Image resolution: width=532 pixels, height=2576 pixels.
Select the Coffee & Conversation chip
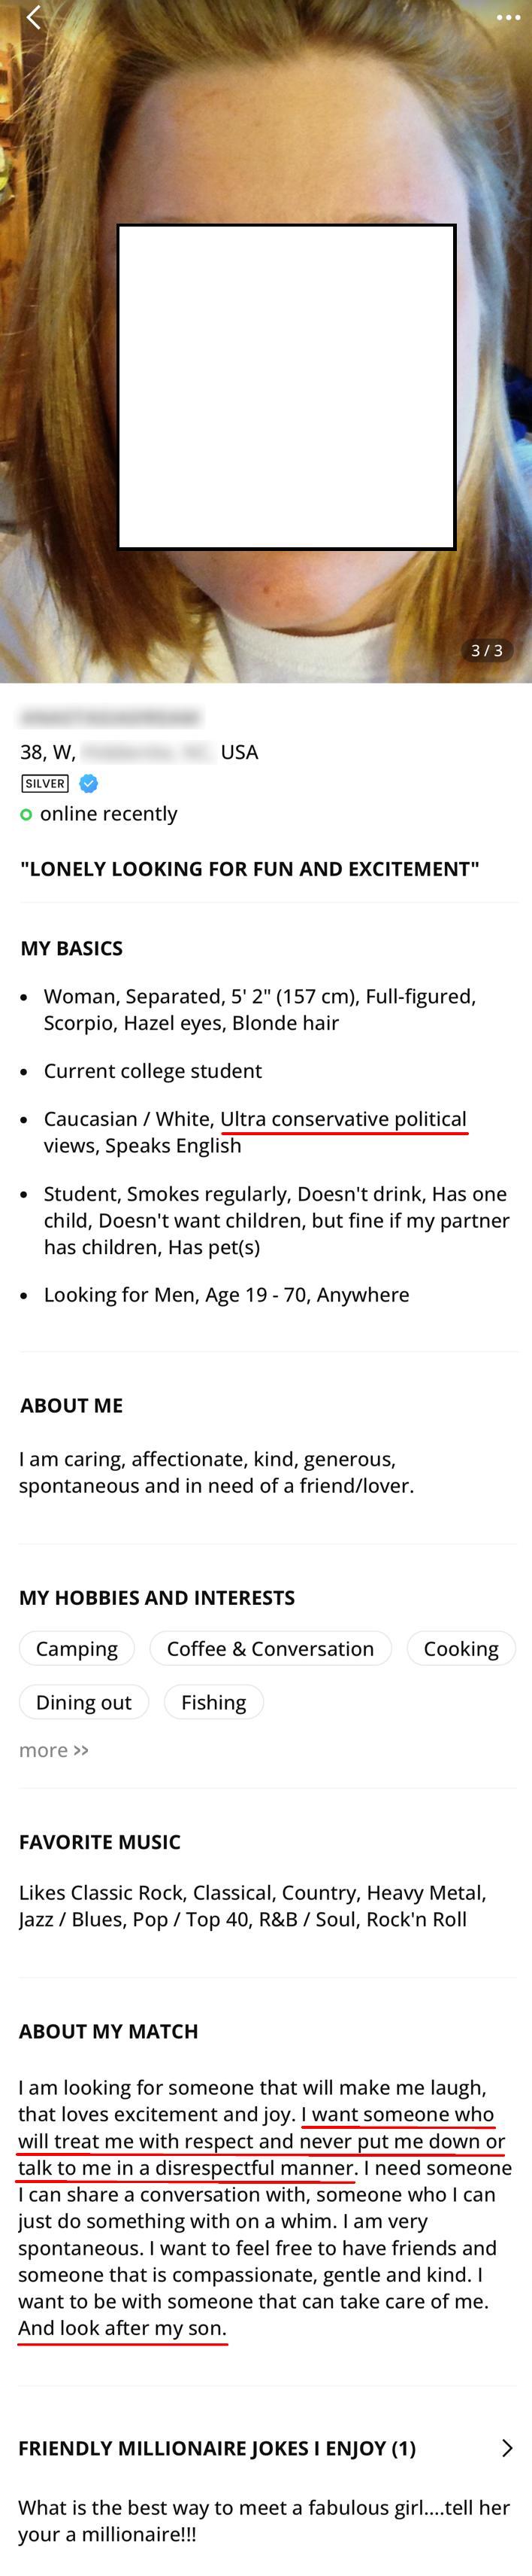tap(271, 1648)
